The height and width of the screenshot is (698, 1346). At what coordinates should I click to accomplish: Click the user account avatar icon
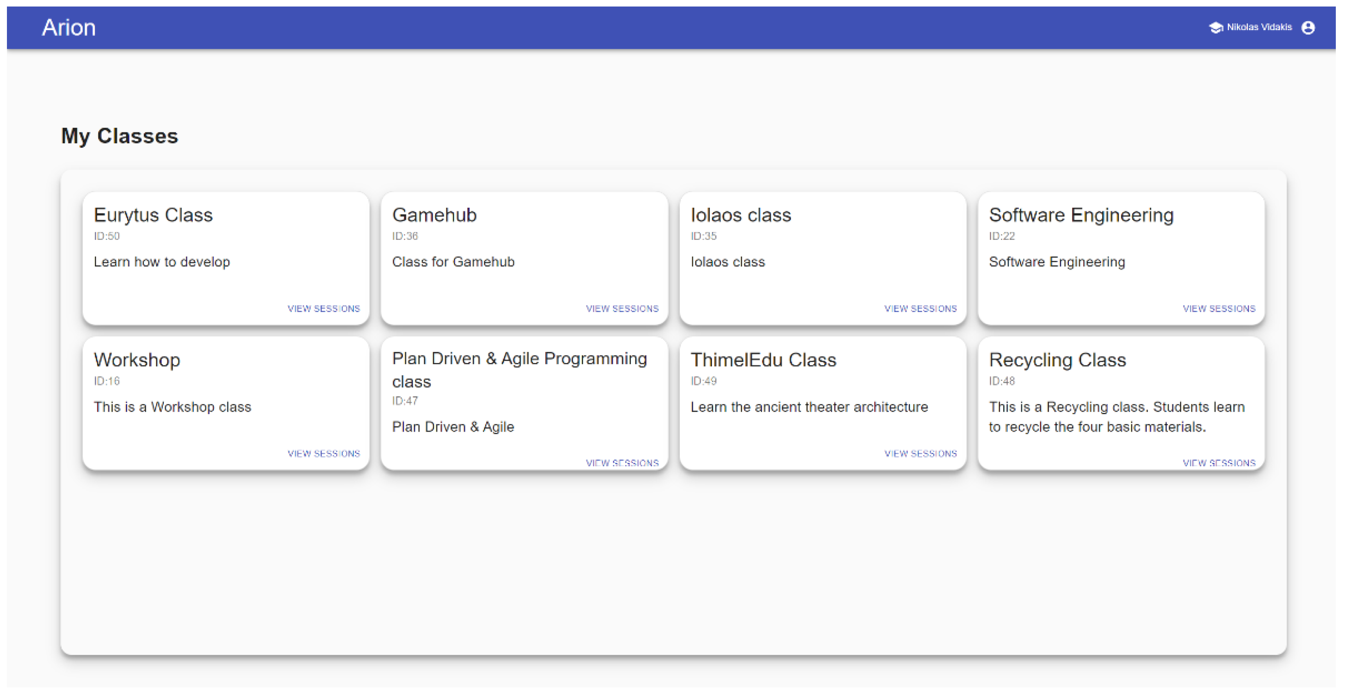(1307, 28)
